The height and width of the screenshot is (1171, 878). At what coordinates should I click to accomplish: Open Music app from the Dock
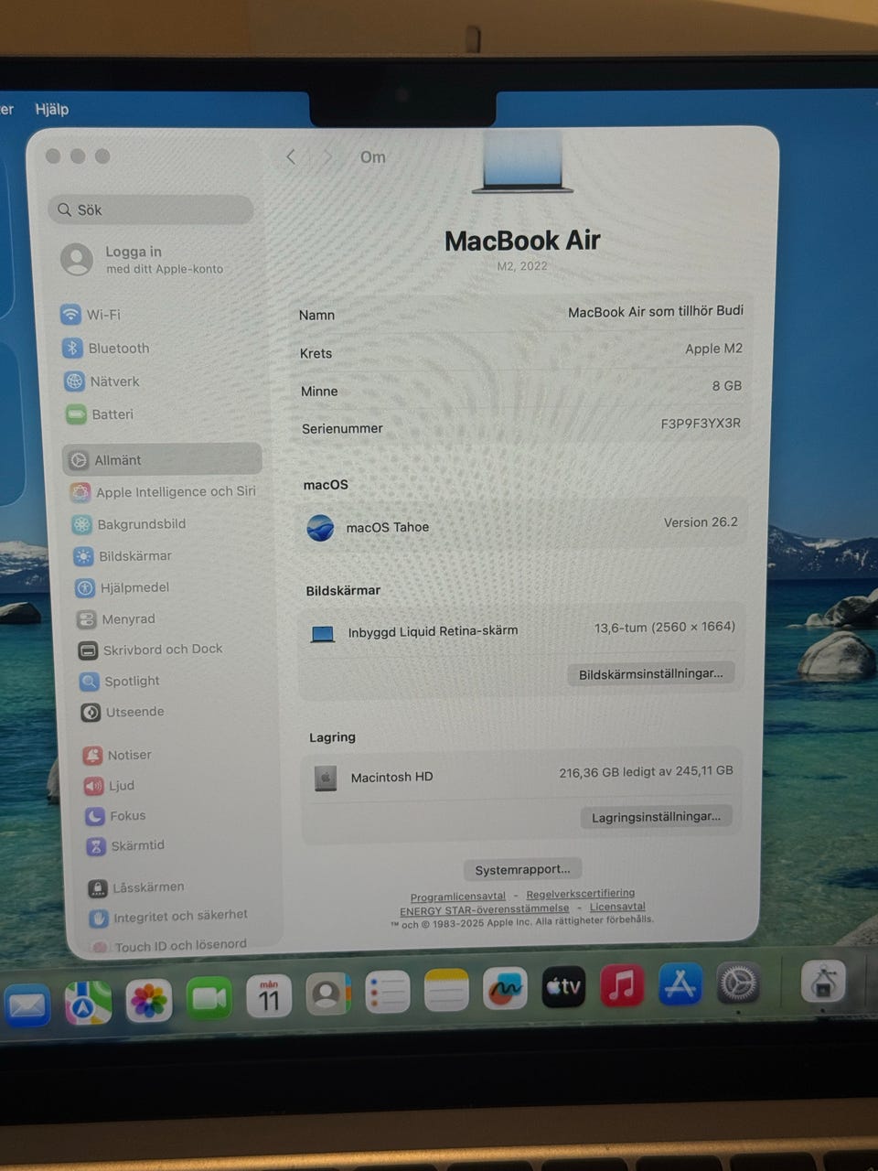622,985
